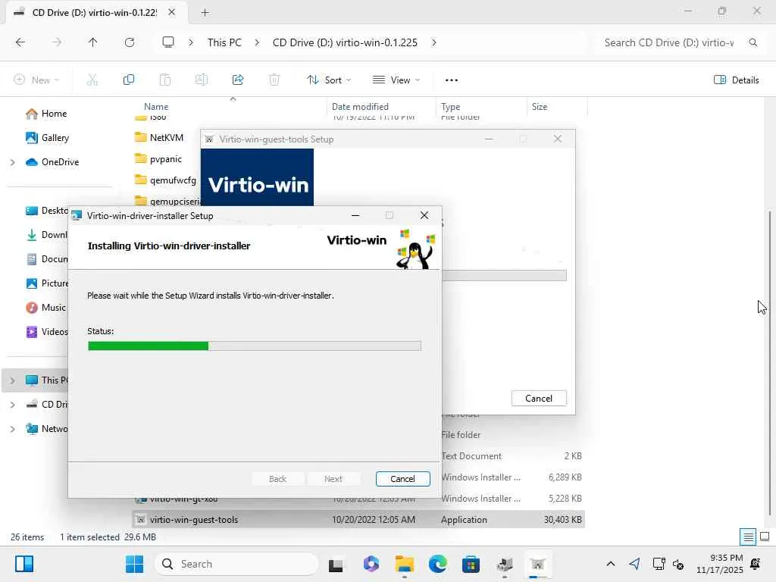Open the Windows Start menu
Viewport: 776px width, 582px height.
134,564
